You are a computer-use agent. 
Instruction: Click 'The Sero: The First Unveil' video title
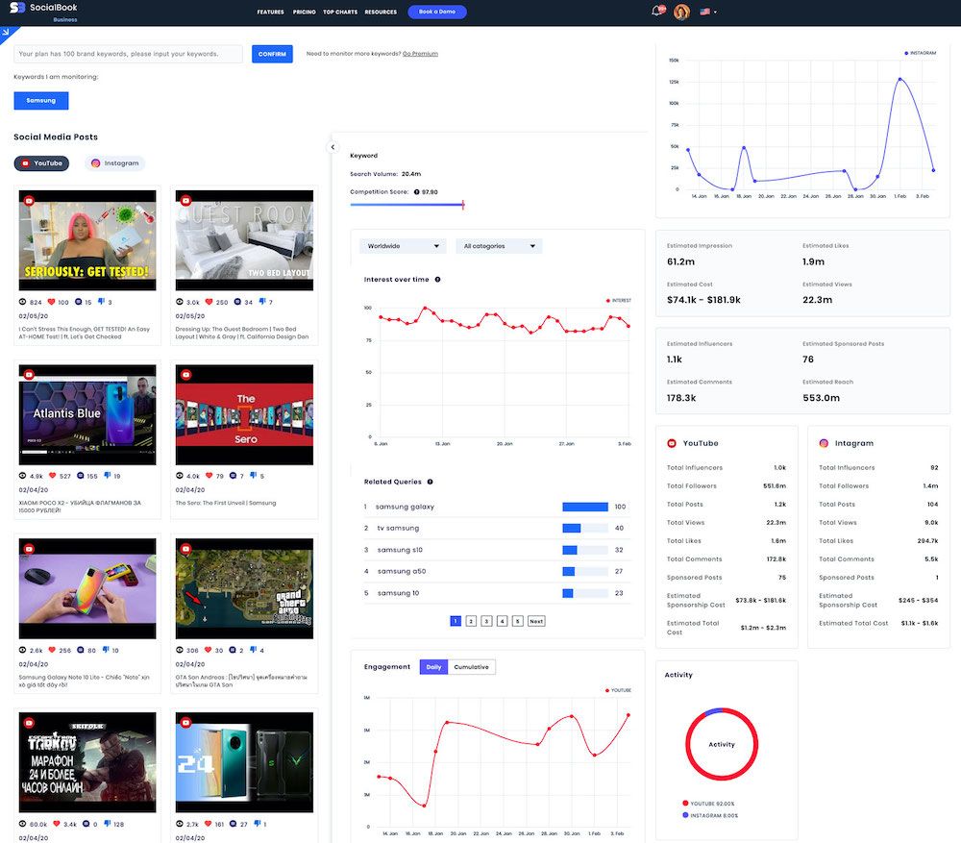tap(226, 503)
